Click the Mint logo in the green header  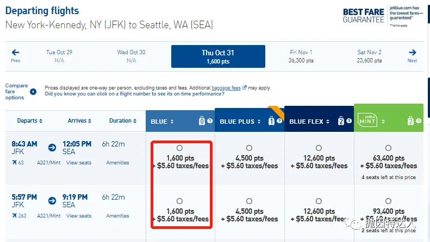tap(367, 120)
